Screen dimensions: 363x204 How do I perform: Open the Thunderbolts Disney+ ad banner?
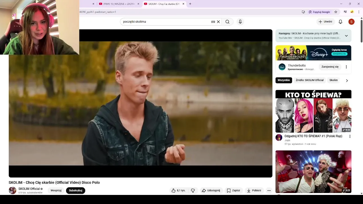pyautogui.click(x=313, y=53)
